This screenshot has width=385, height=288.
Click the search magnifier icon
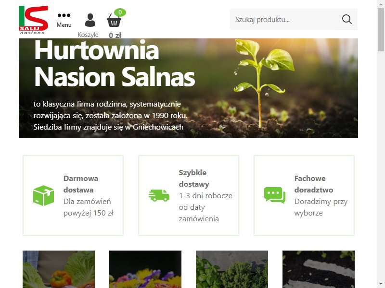pos(346,19)
